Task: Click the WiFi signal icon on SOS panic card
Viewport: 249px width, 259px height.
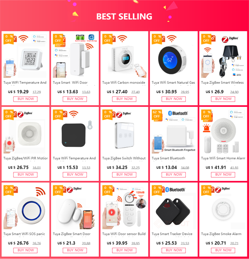Action: [40, 191]
